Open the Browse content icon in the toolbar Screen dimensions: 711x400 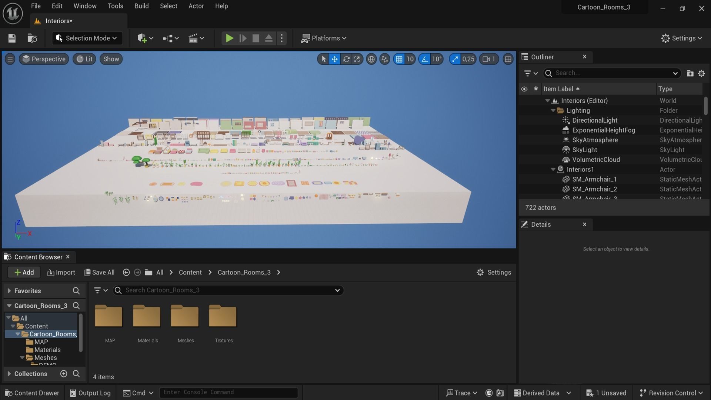tap(32, 38)
